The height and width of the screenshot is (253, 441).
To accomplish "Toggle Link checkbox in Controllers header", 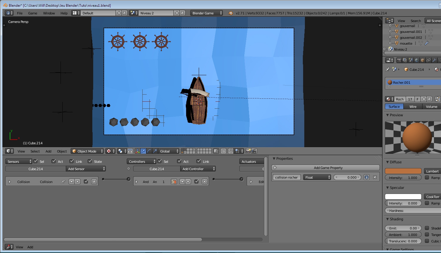I will [199, 161].
